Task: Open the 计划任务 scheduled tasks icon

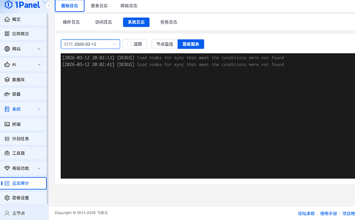Action: (x=7, y=139)
